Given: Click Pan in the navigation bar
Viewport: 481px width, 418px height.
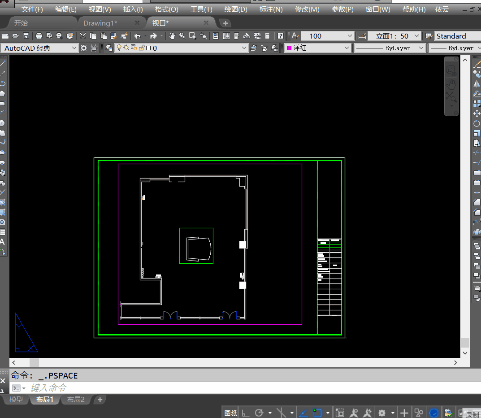Looking at the screenshot, I should [x=451, y=84].
